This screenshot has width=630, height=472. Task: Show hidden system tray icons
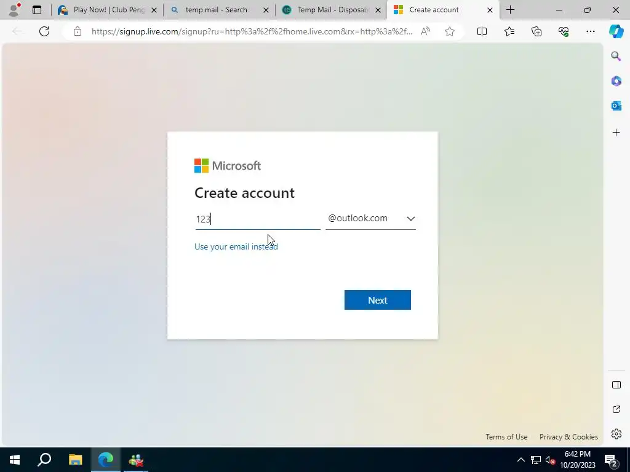pos(520,460)
